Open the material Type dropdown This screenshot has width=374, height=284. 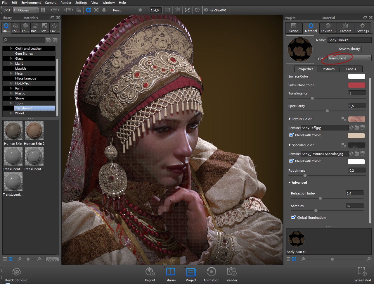pos(349,58)
